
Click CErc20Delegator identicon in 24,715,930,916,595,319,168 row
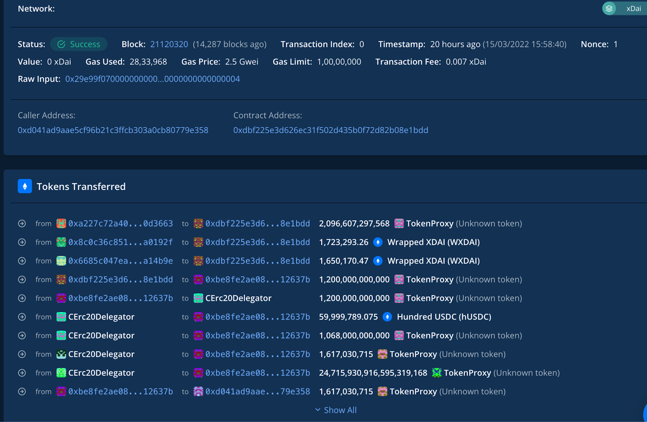pos(61,373)
